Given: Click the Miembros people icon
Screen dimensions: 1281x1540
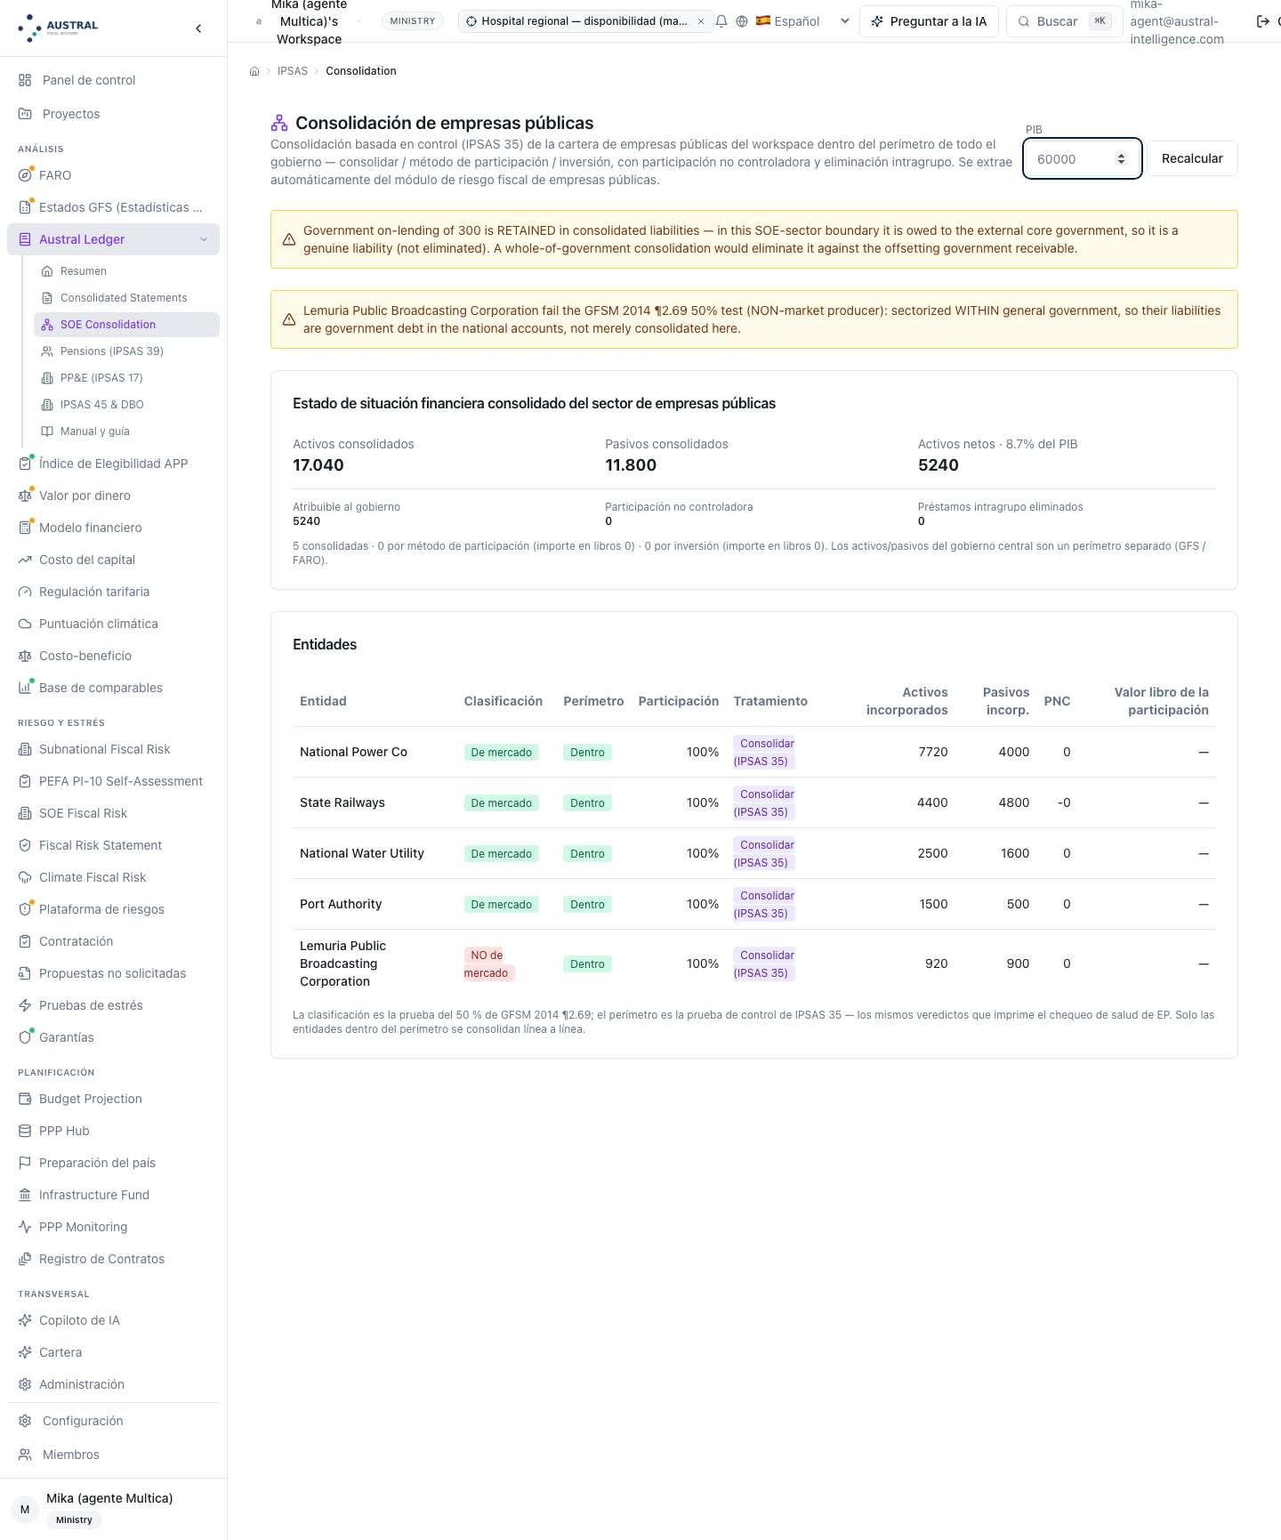Looking at the screenshot, I should [x=25, y=1455].
